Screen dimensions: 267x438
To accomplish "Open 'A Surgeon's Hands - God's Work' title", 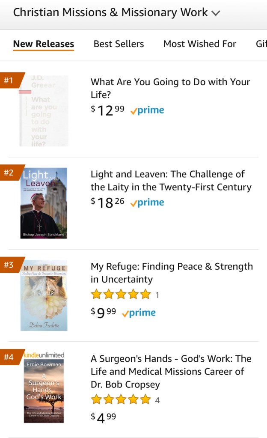I will 171,371.
